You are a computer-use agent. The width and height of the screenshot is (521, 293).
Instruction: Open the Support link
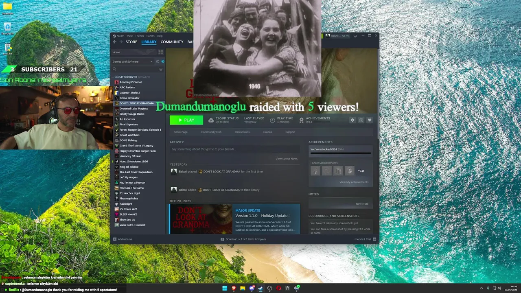290,132
